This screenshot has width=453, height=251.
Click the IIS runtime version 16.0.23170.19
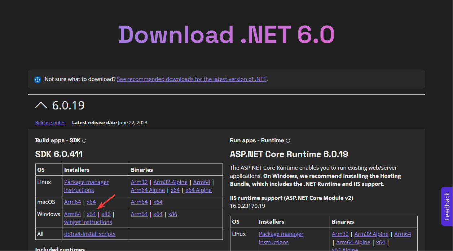point(247,206)
